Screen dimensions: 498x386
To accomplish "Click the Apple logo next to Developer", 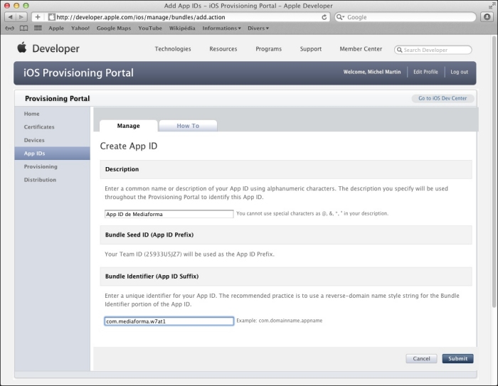I will coord(21,48).
